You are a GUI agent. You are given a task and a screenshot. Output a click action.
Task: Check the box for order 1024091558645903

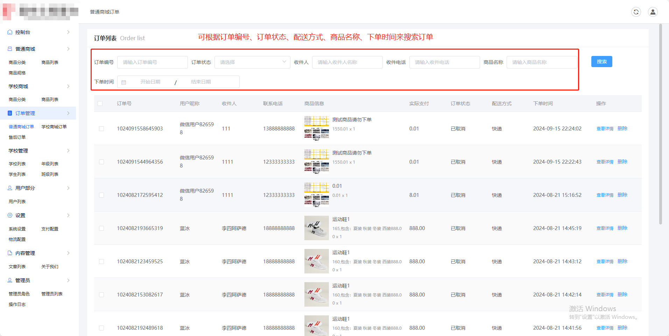[101, 129]
